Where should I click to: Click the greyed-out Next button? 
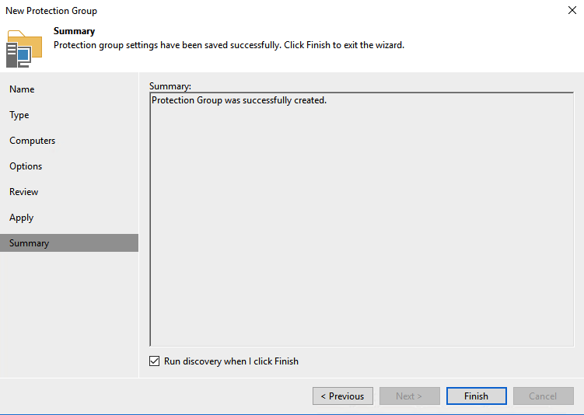pos(409,396)
